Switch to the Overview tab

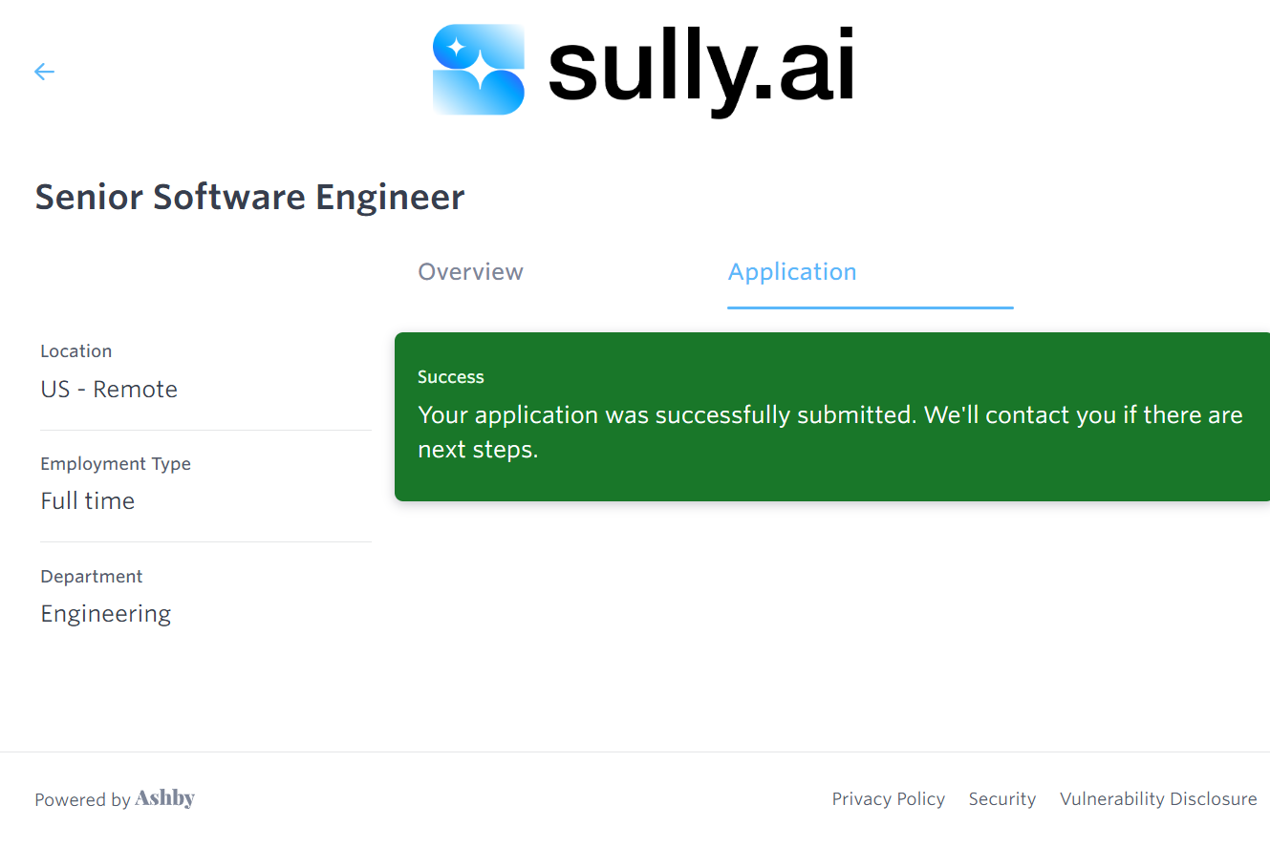pyautogui.click(x=470, y=272)
